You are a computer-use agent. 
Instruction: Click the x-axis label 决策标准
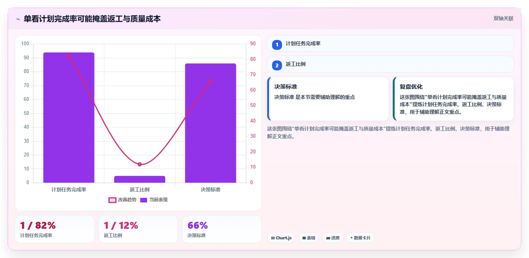[210, 190]
